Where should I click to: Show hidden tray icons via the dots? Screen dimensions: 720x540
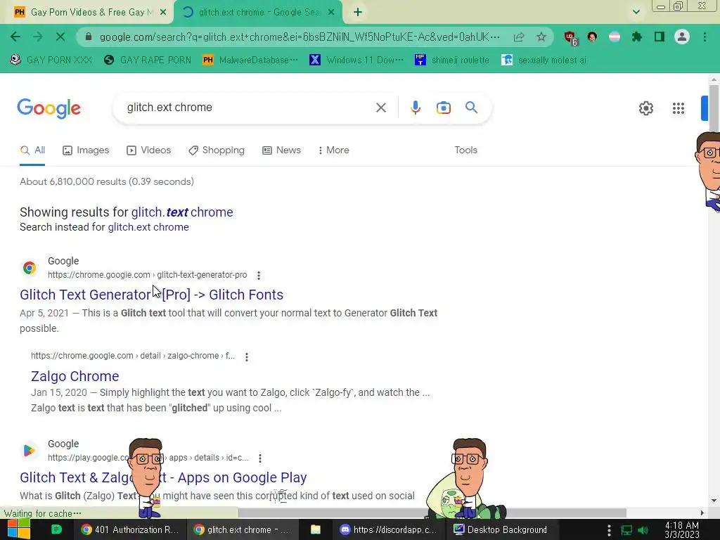click(x=609, y=530)
